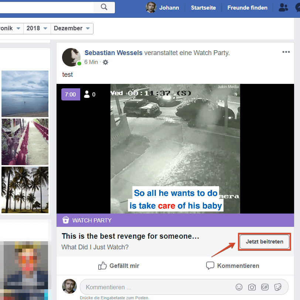This screenshot has width=300, height=300.
Task: Go to Startseite
Action: [203, 8]
